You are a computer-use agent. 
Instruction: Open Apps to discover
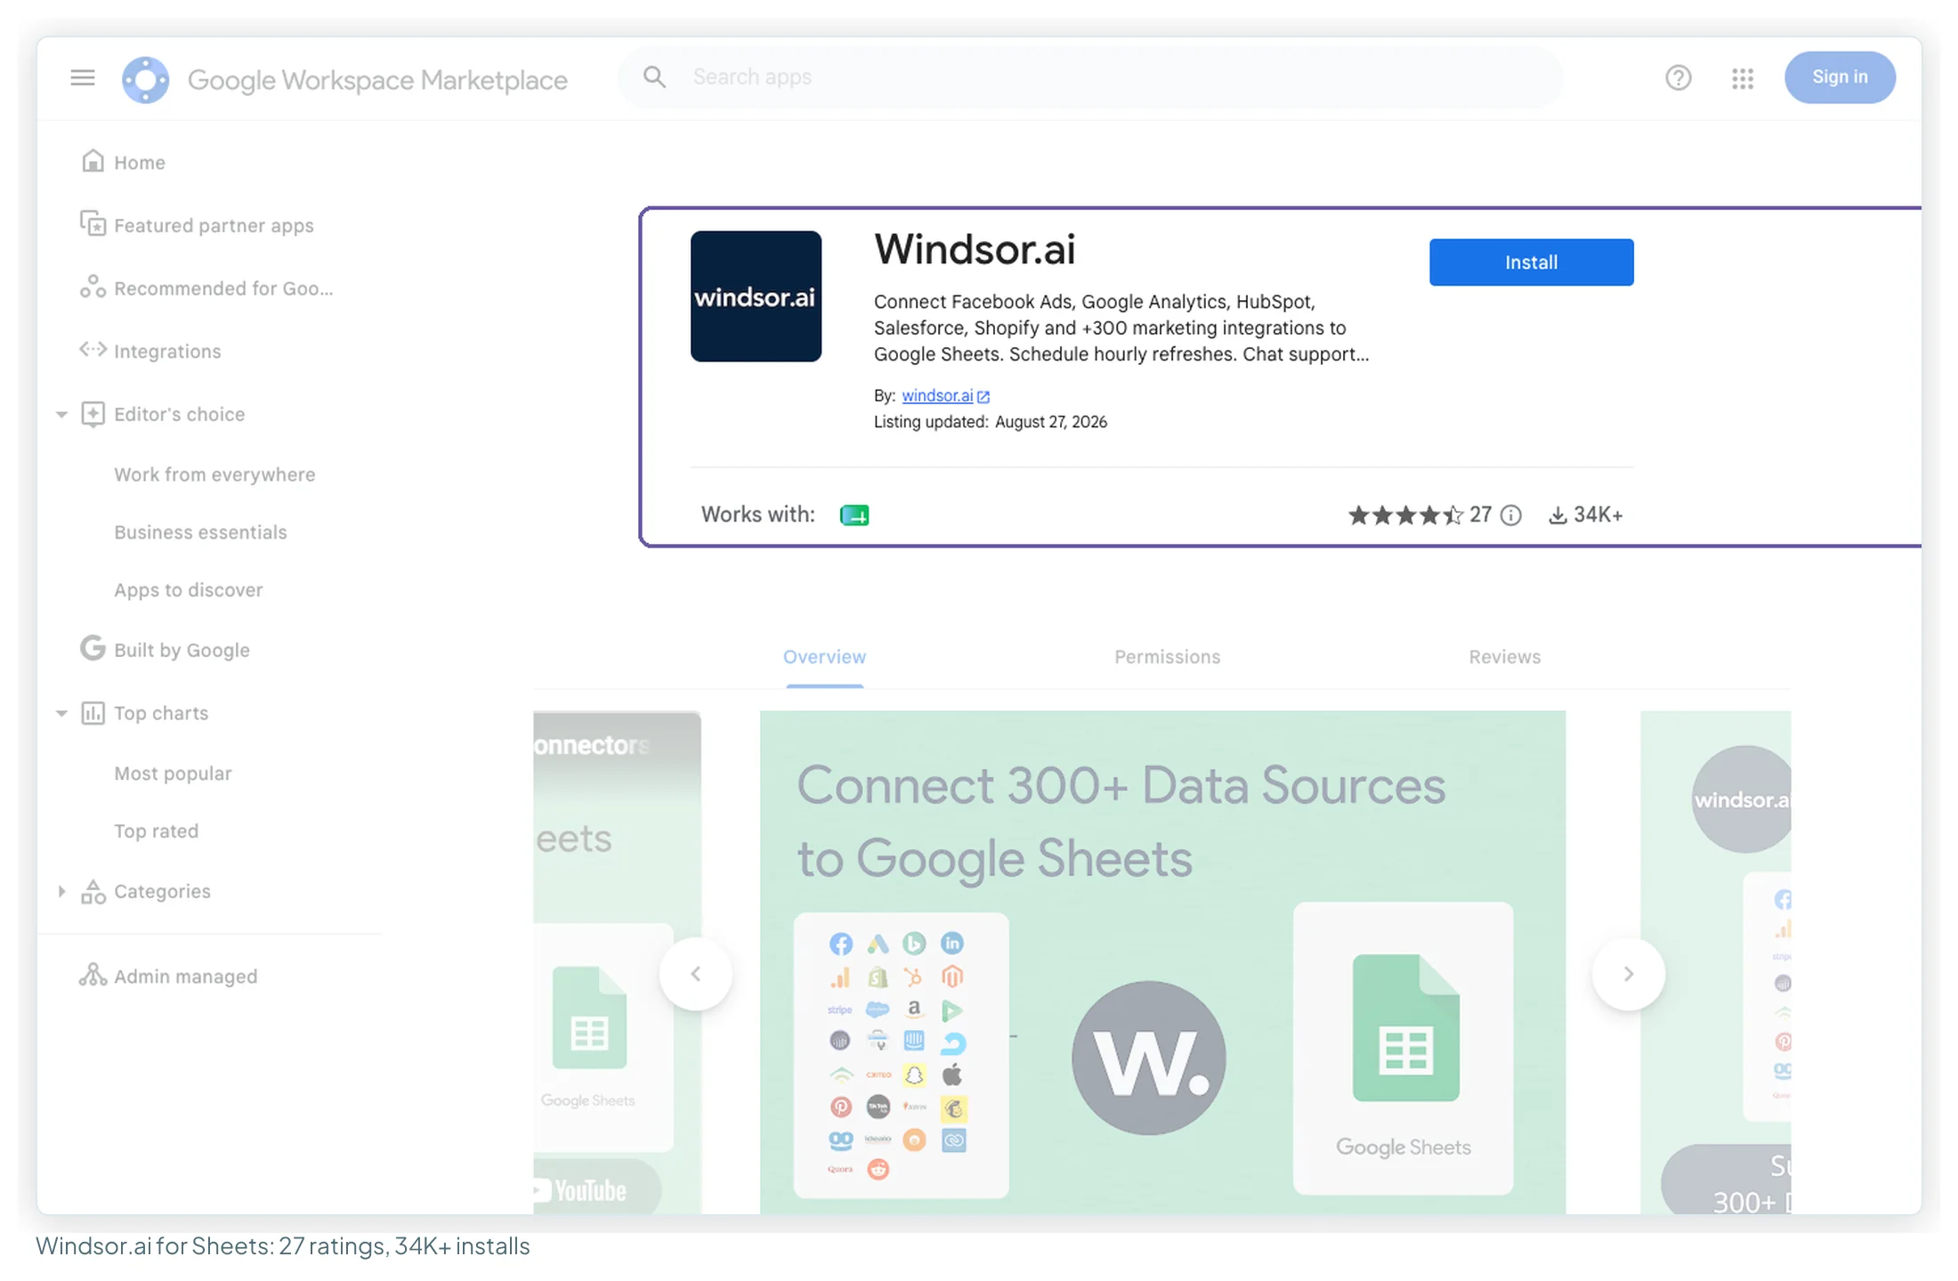point(188,590)
